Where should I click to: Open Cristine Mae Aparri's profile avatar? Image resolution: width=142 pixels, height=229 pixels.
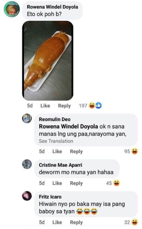27,164
